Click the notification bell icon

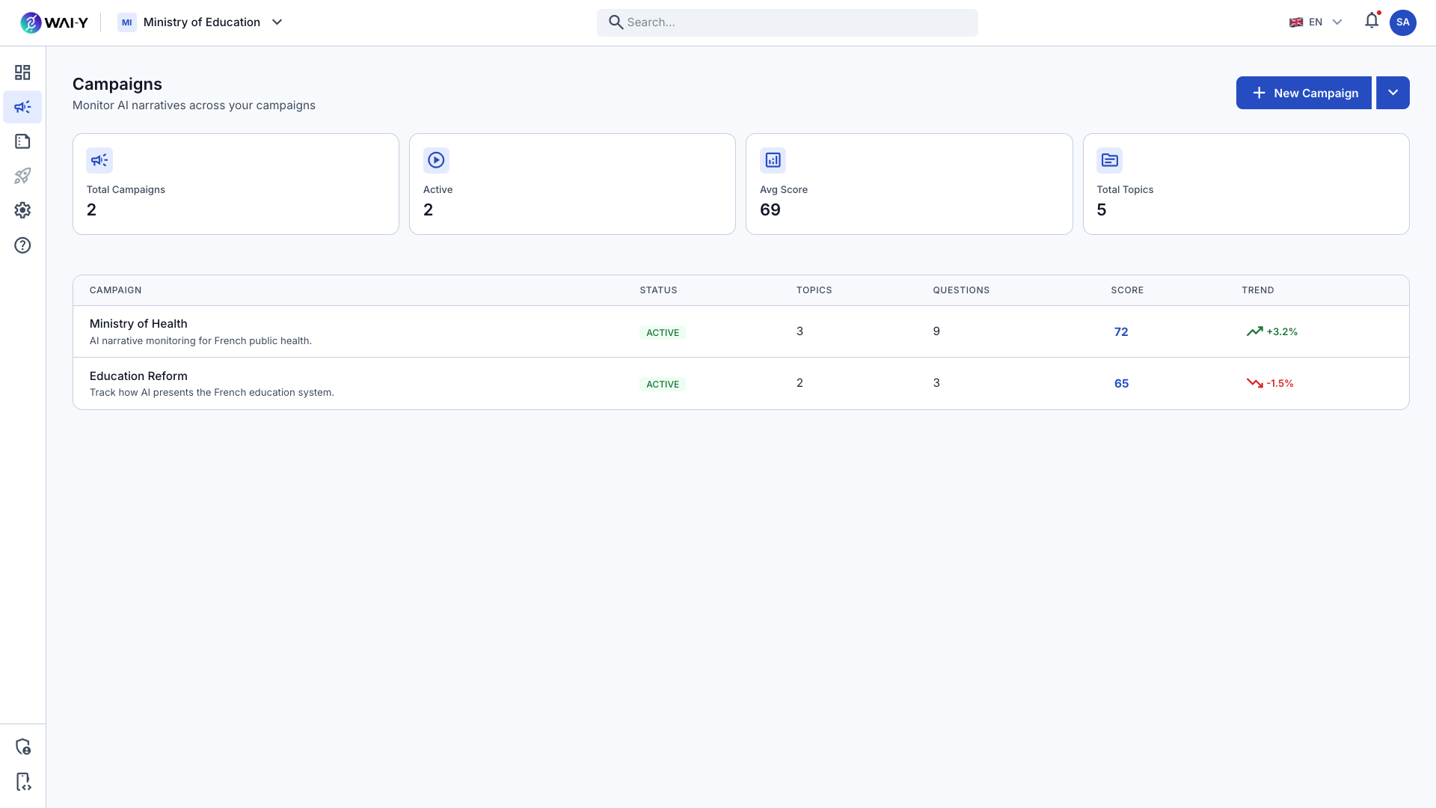1372,21
